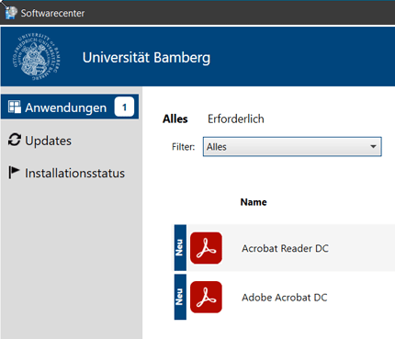Click the Filter: label
395x339 pixels.
pyautogui.click(x=183, y=147)
